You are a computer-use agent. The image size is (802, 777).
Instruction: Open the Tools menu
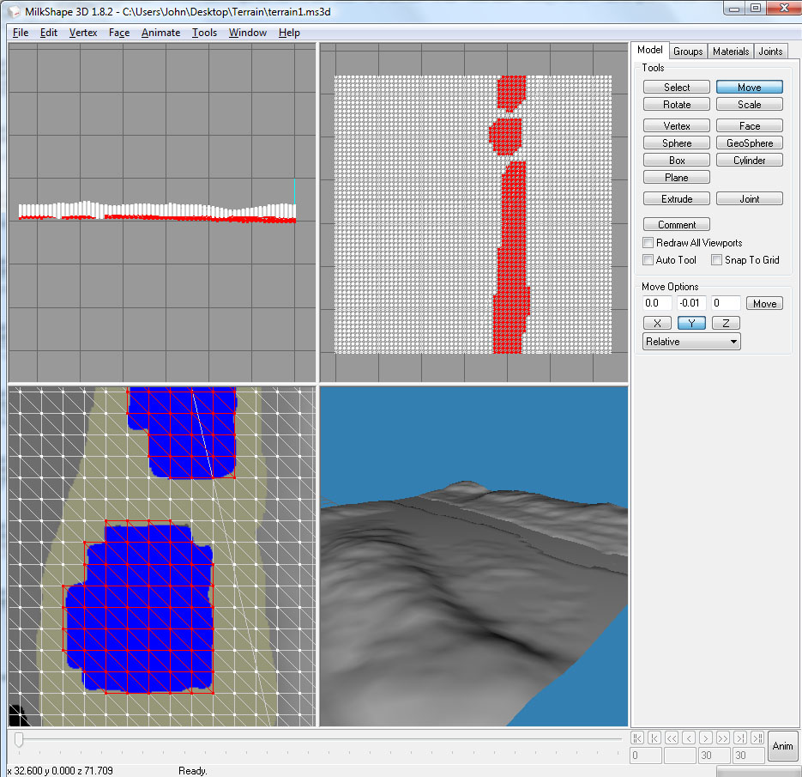tap(205, 33)
